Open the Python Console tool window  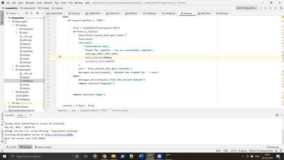43,147
